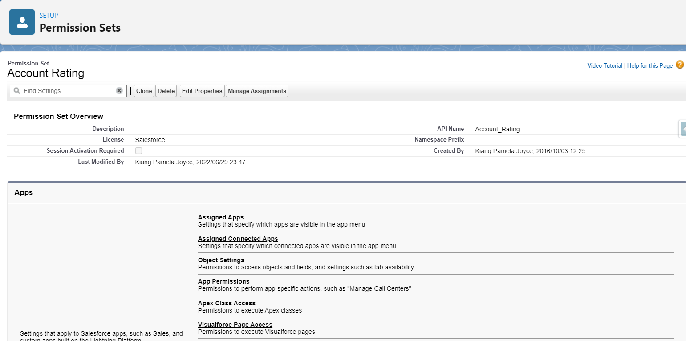Click the orange help question mark icon

(680, 65)
